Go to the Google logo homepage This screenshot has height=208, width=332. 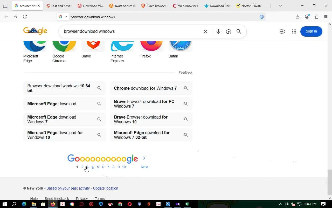[35, 31]
